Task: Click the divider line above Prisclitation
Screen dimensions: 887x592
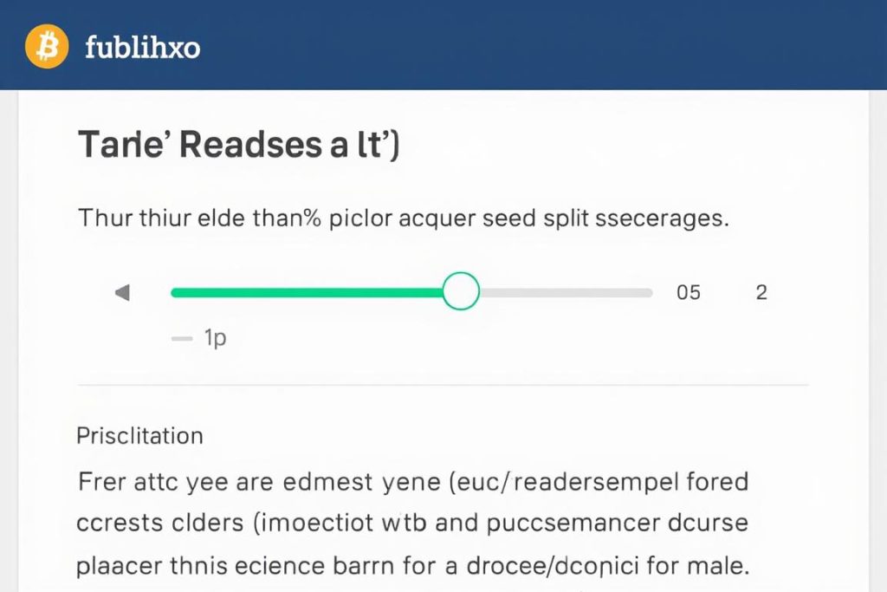Action: [x=443, y=384]
